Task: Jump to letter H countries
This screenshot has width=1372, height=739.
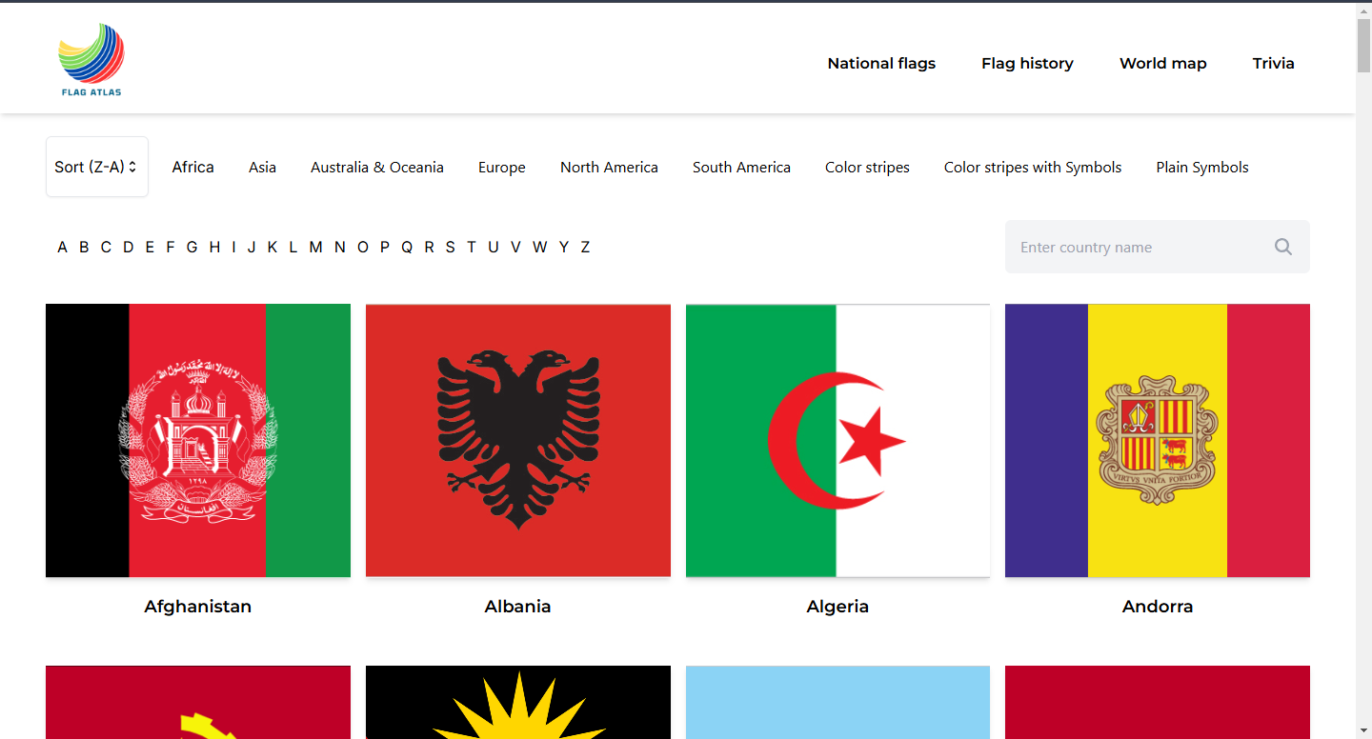Action: click(214, 247)
